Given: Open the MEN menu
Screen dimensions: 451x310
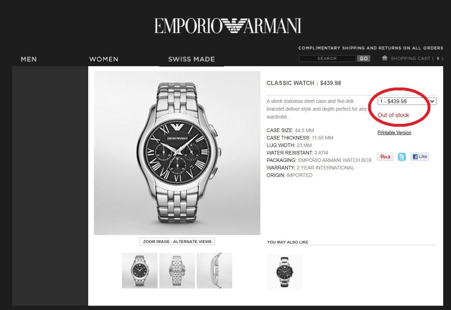Looking at the screenshot, I should tap(28, 59).
